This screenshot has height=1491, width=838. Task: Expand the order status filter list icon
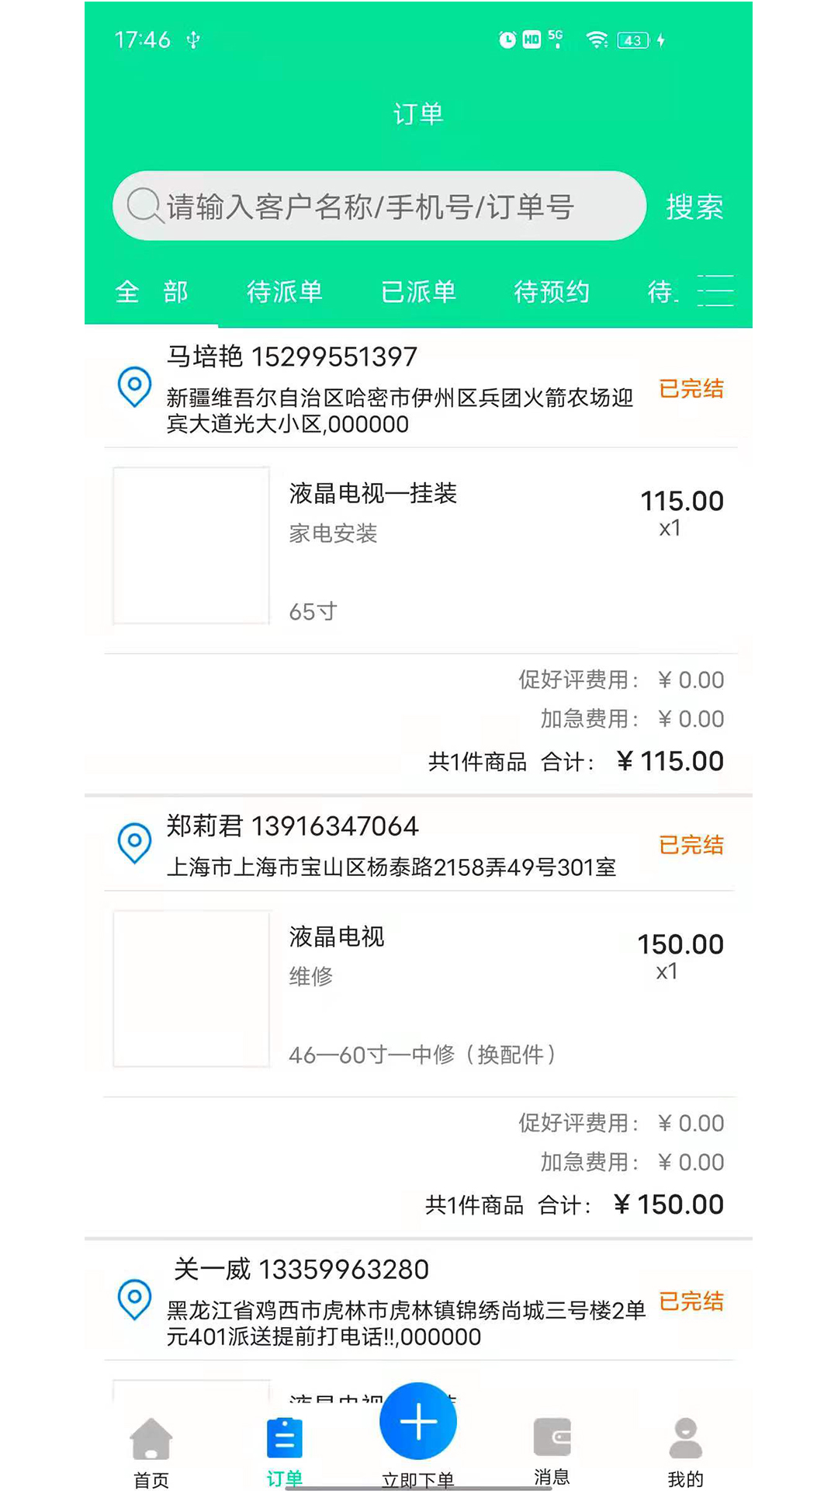point(715,291)
